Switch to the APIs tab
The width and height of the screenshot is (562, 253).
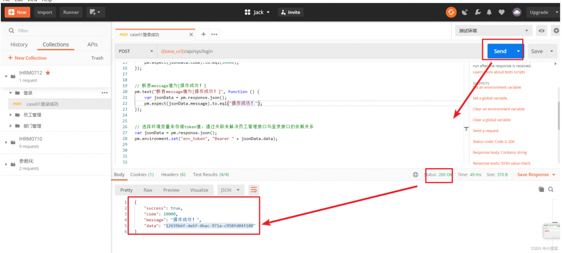click(93, 44)
